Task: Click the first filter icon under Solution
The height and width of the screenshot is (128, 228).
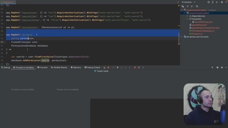Action: click(188, 6)
